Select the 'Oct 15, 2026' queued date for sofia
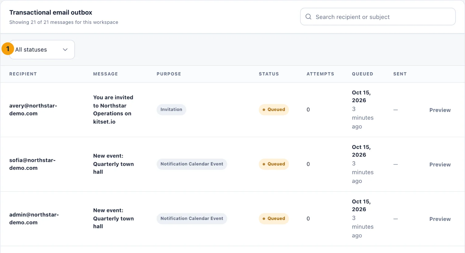Image resolution: width=465 pixels, height=253 pixels. (x=361, y=151)
